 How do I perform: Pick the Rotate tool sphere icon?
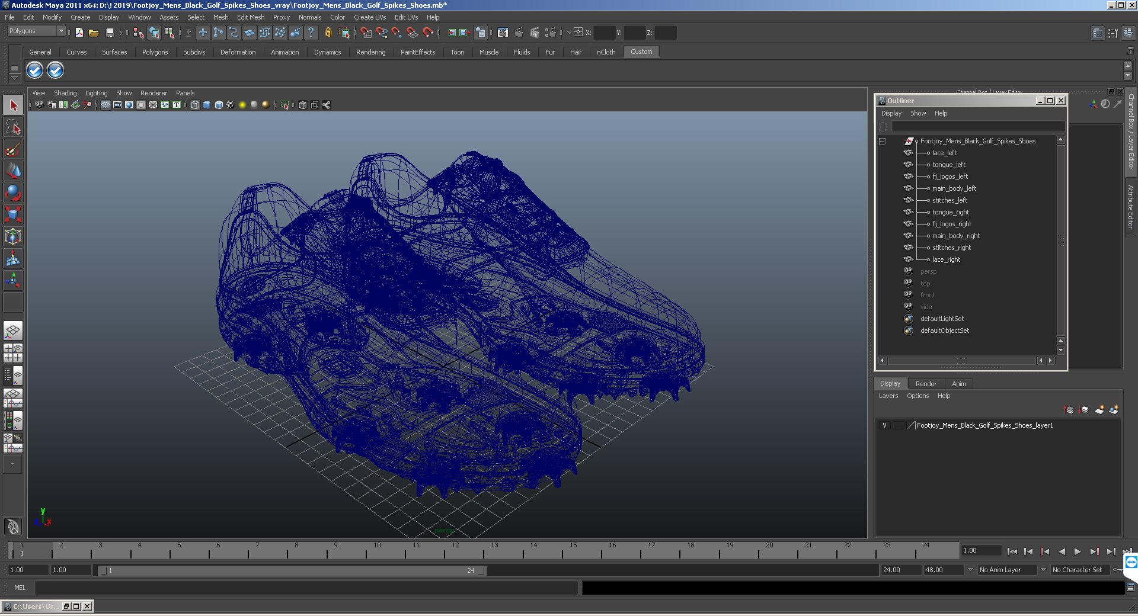(x=13, y=193)
